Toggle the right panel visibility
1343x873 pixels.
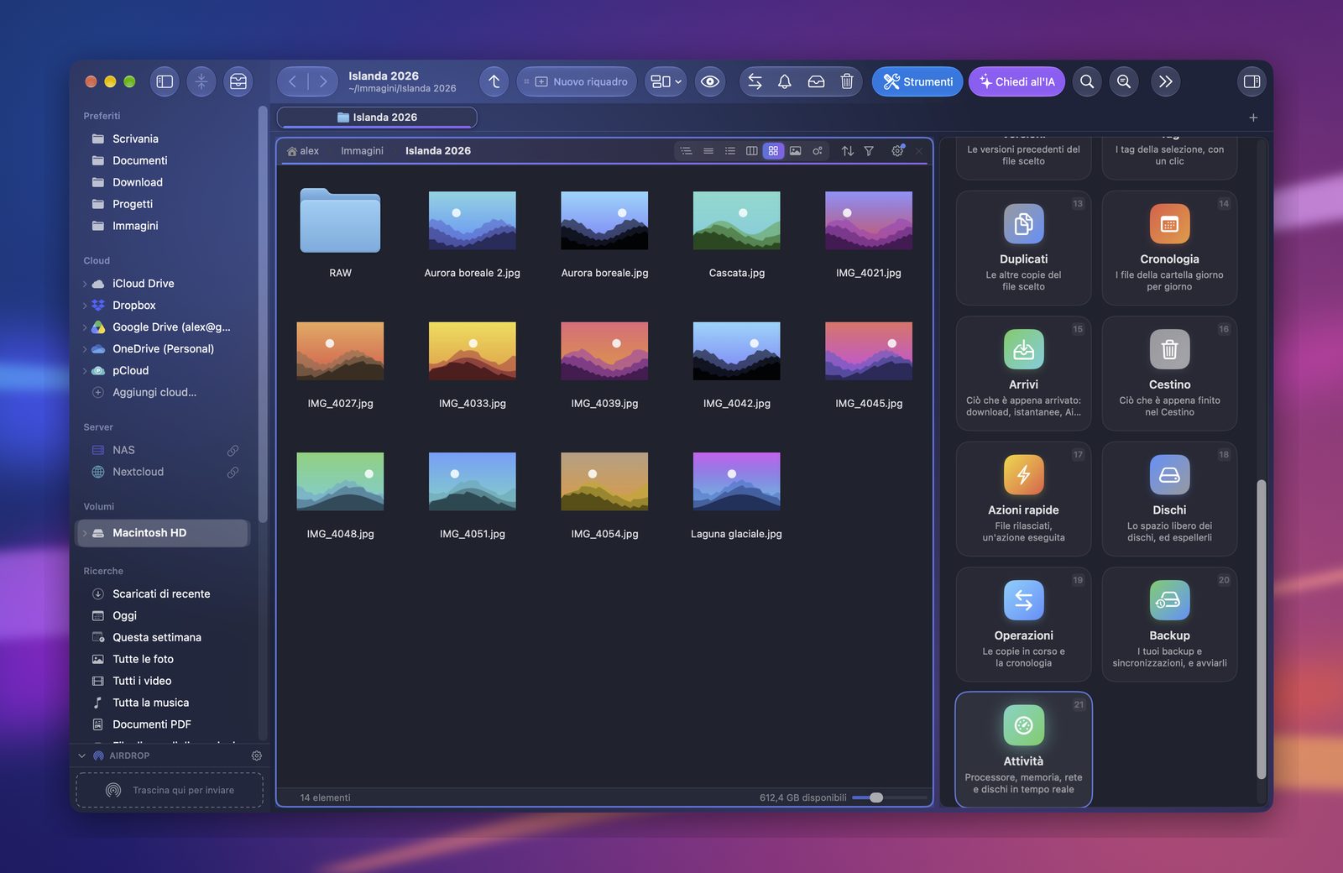(1252, 81)
